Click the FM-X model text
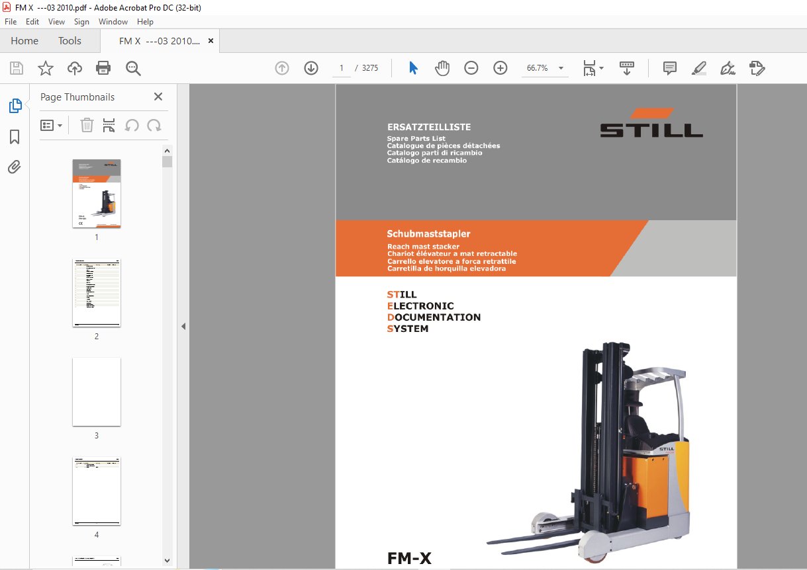 (x=409, y=559)
